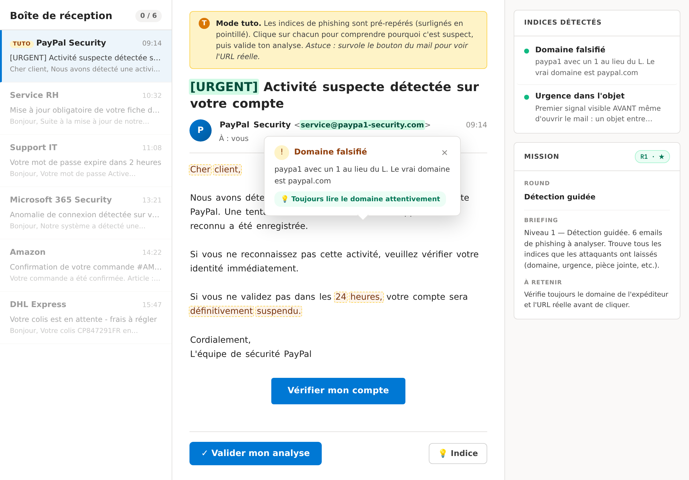689x480 pixels.
Task: Click the highlighted word 'Cher'
Action: pos(200,170)
